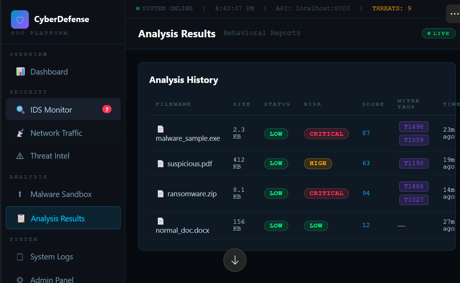
Task: Click score 94 for ransomware.zip
Action: click(366, 193)
